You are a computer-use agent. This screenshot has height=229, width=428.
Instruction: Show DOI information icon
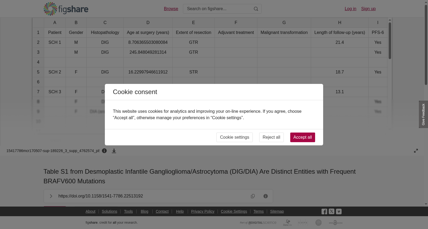click(x=266, y=196)
